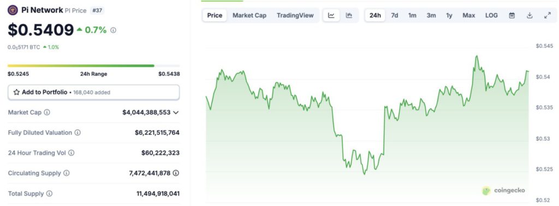Add Pi Network to Portfolio
Viewport: 559px width, 206px height.
(94, 92)
